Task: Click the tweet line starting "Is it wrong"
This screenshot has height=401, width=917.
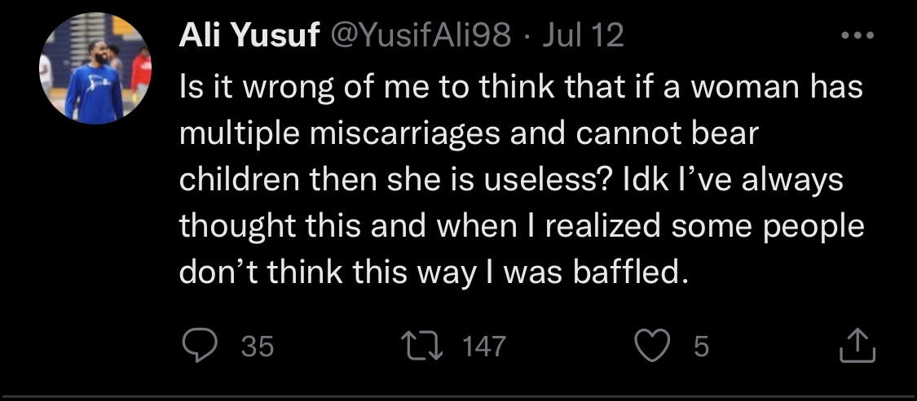Action: click(x=519, y=88)
